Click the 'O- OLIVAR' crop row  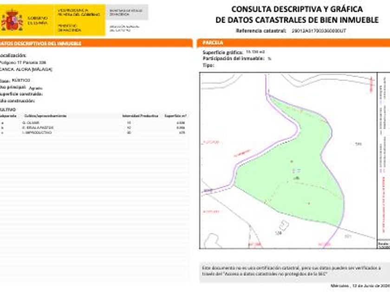(x=93, y=123)
